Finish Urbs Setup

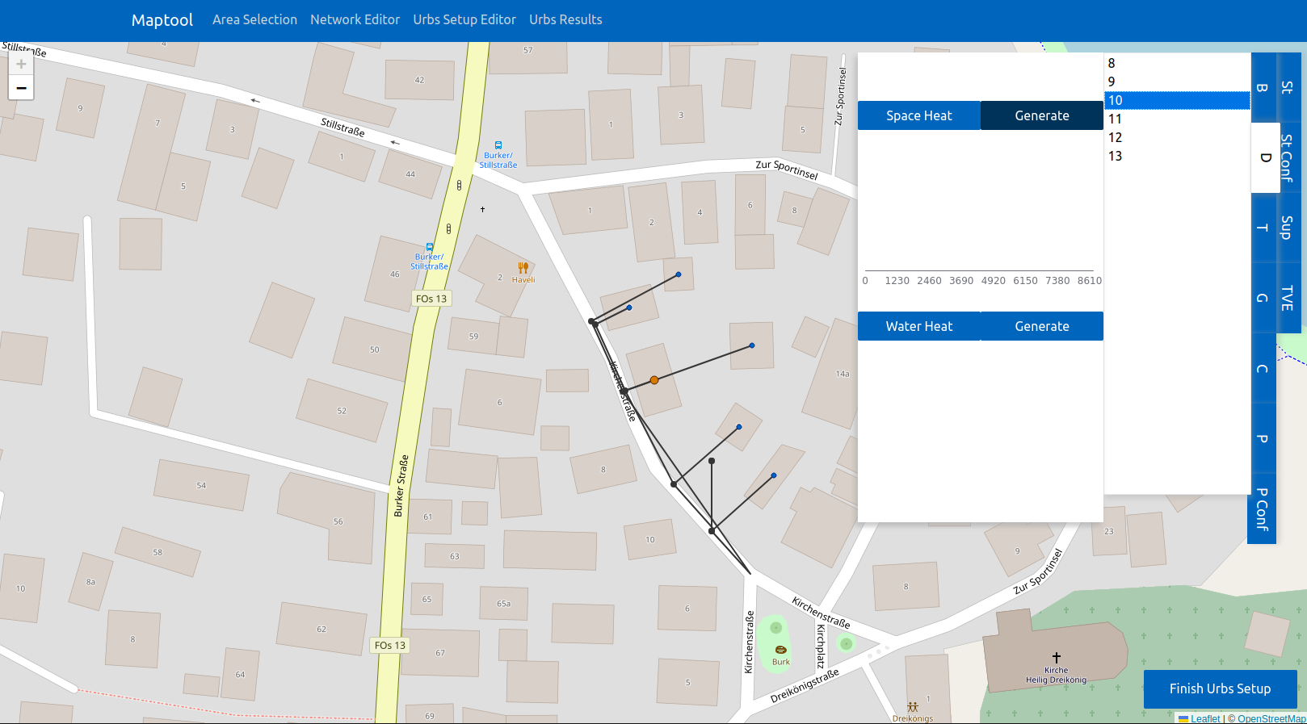pyautogui.click(x=1220, y=688)
